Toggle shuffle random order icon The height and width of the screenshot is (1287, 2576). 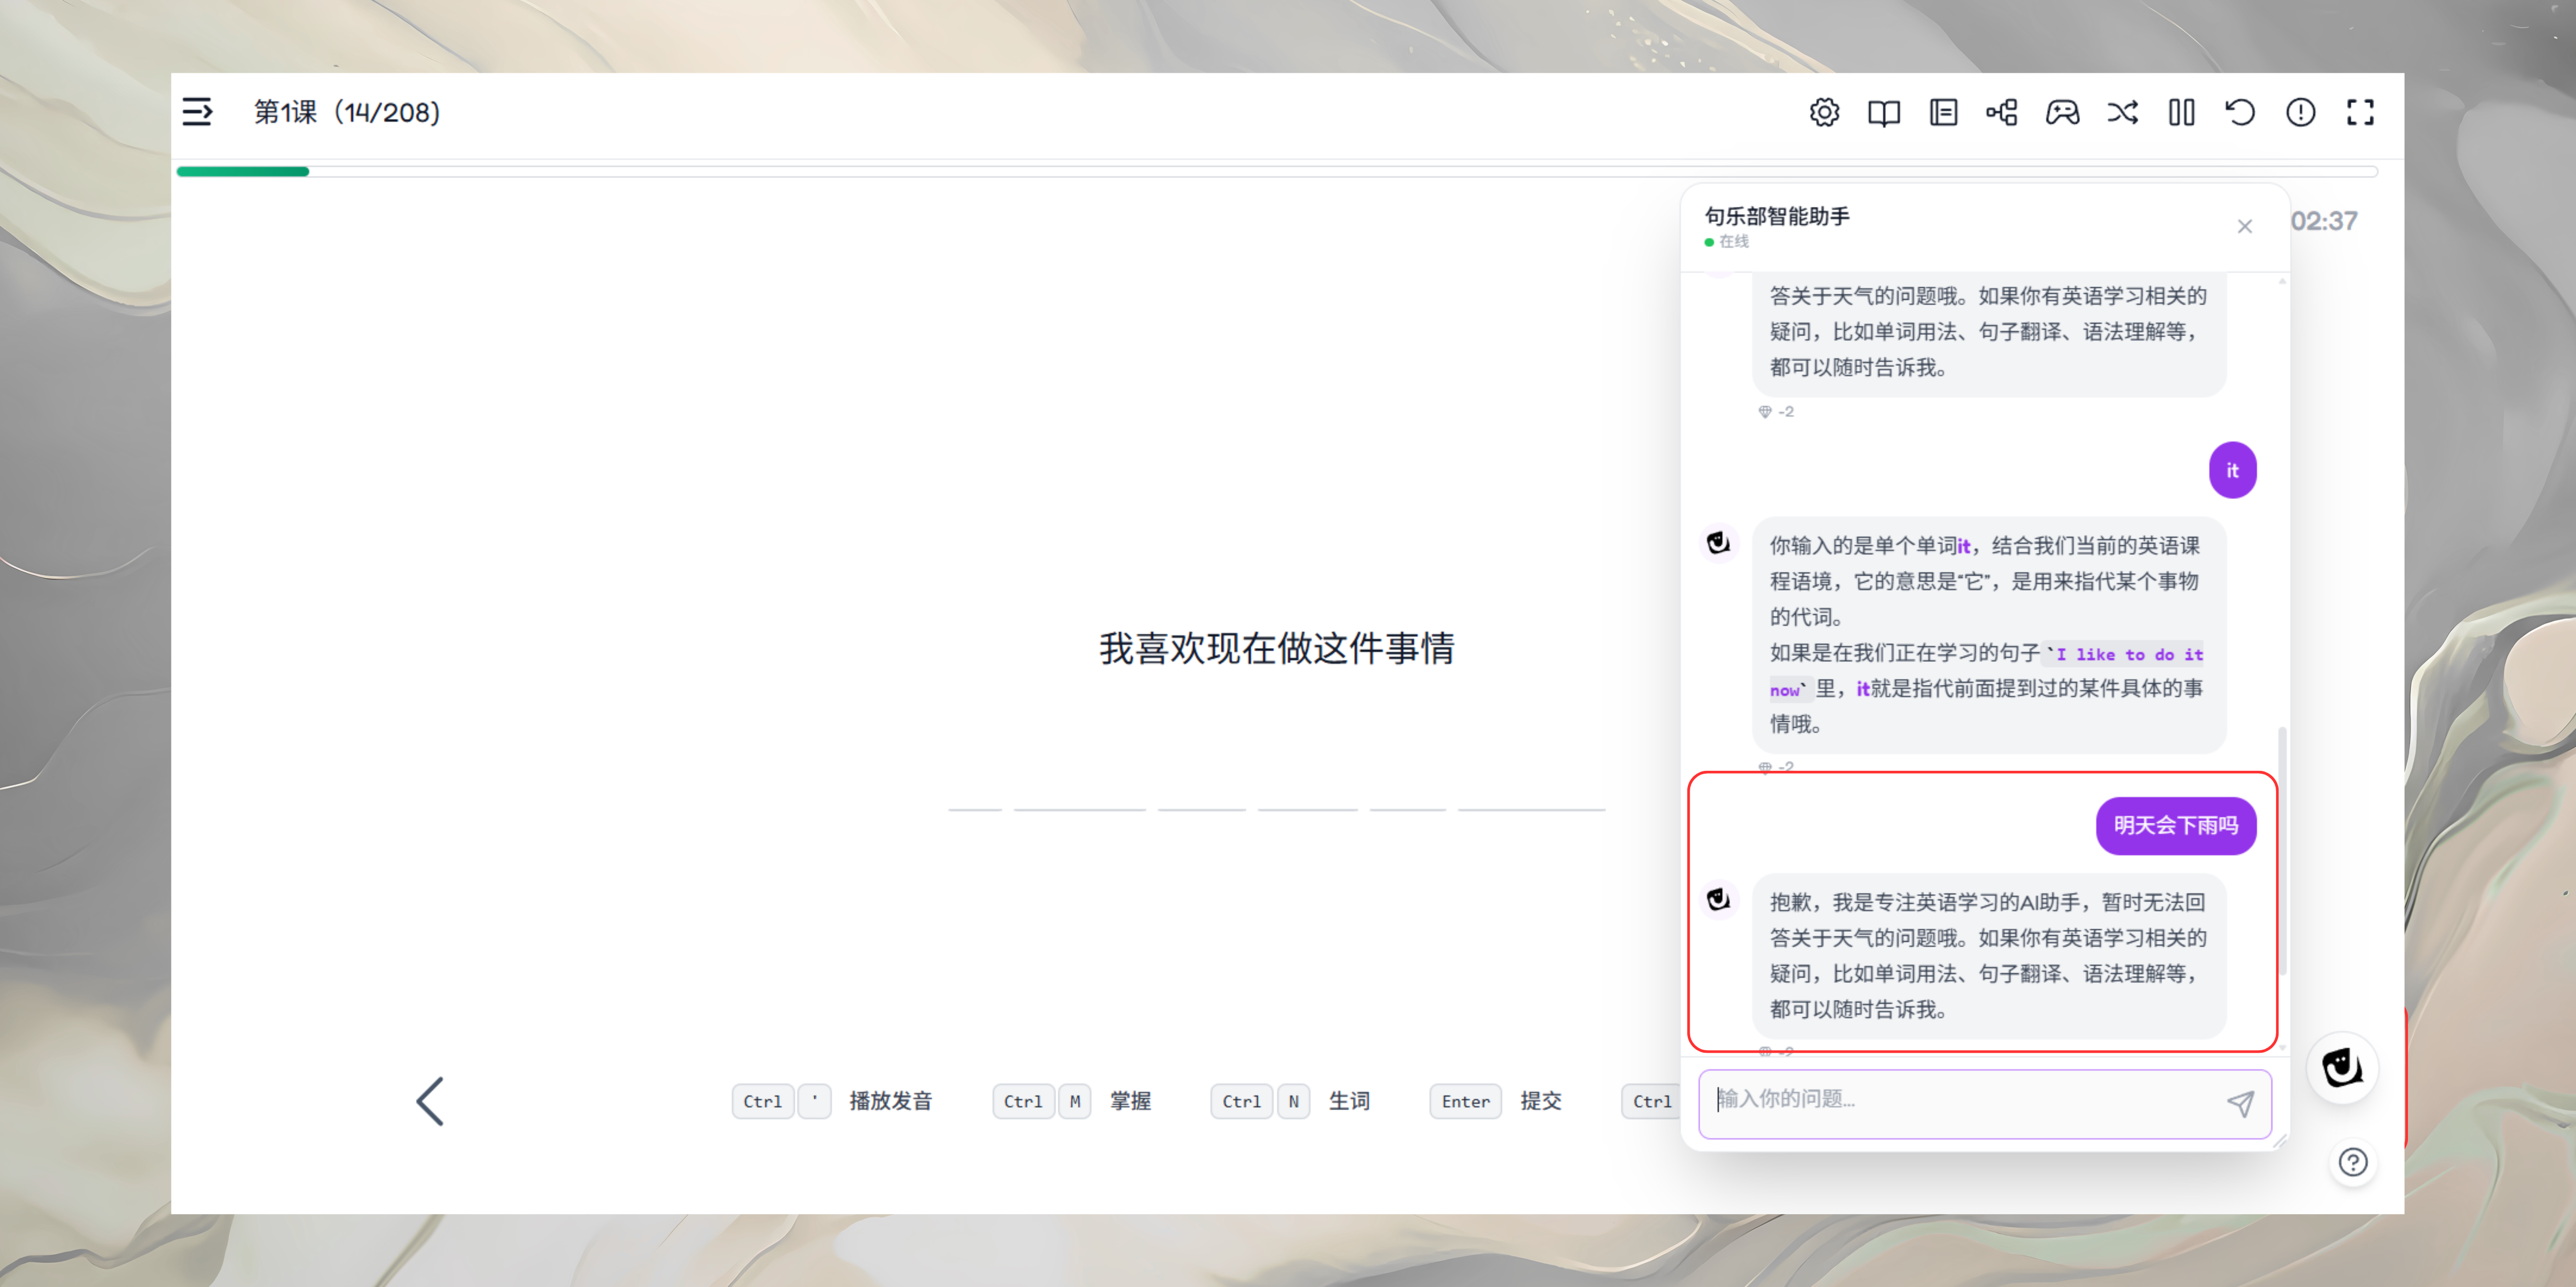pos(2122,112)
